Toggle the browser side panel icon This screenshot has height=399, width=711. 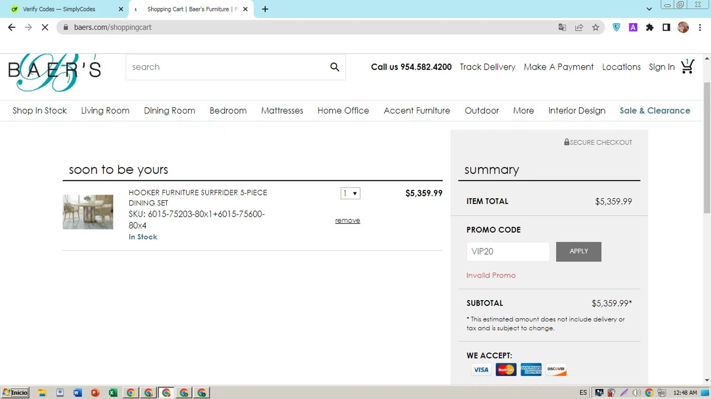tap(666, 27)
